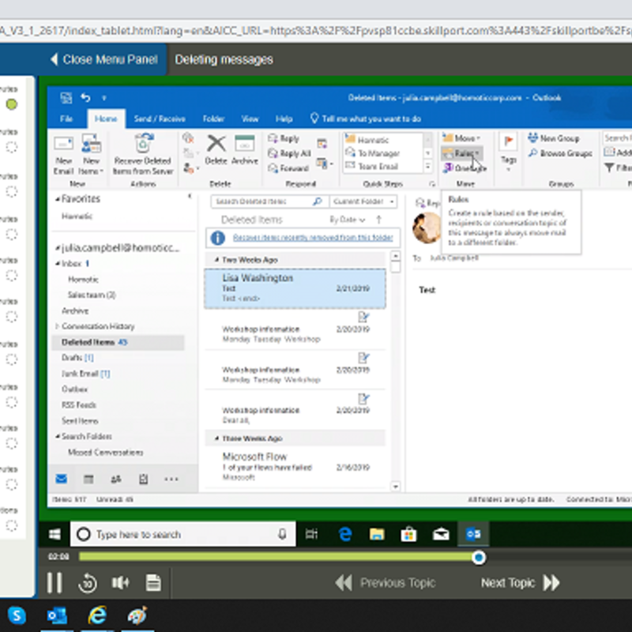Open the By Date sort dropdown
Viewport: 632px width, 632px height.
coord(348,220)
